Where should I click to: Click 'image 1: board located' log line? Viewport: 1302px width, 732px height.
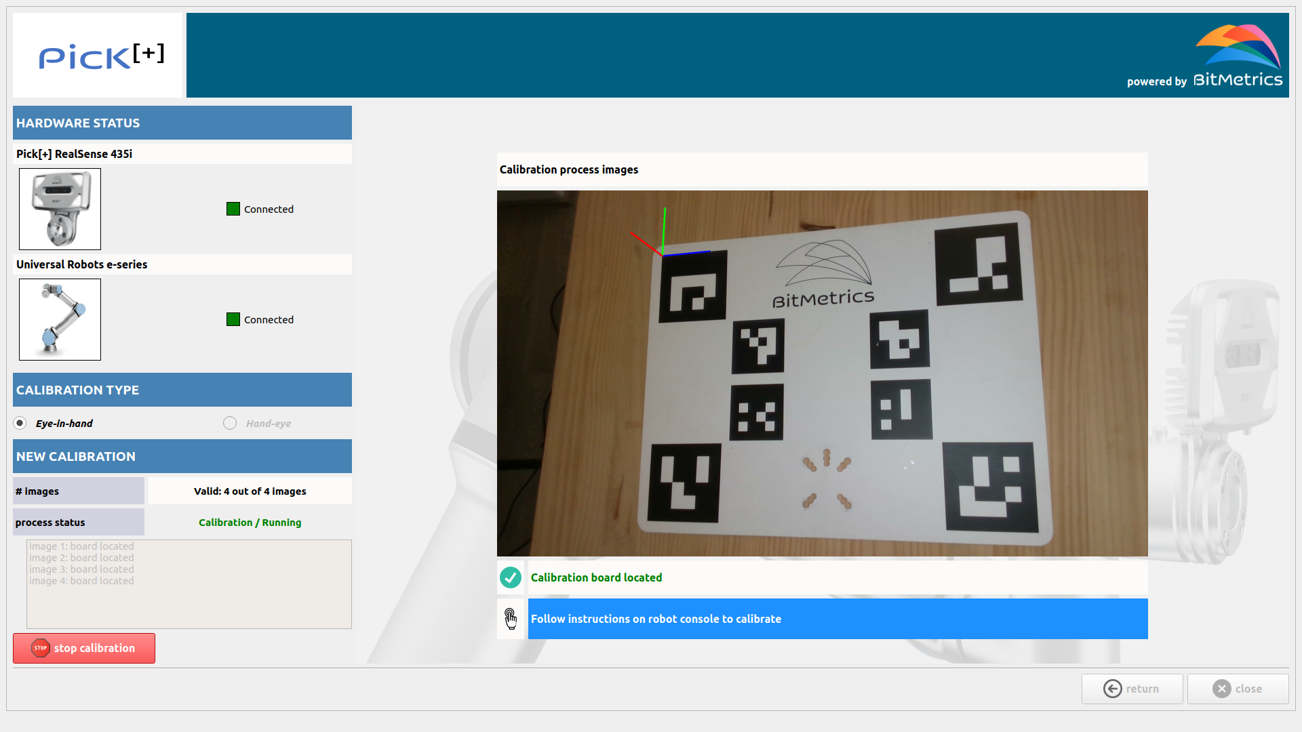(81, 546)
